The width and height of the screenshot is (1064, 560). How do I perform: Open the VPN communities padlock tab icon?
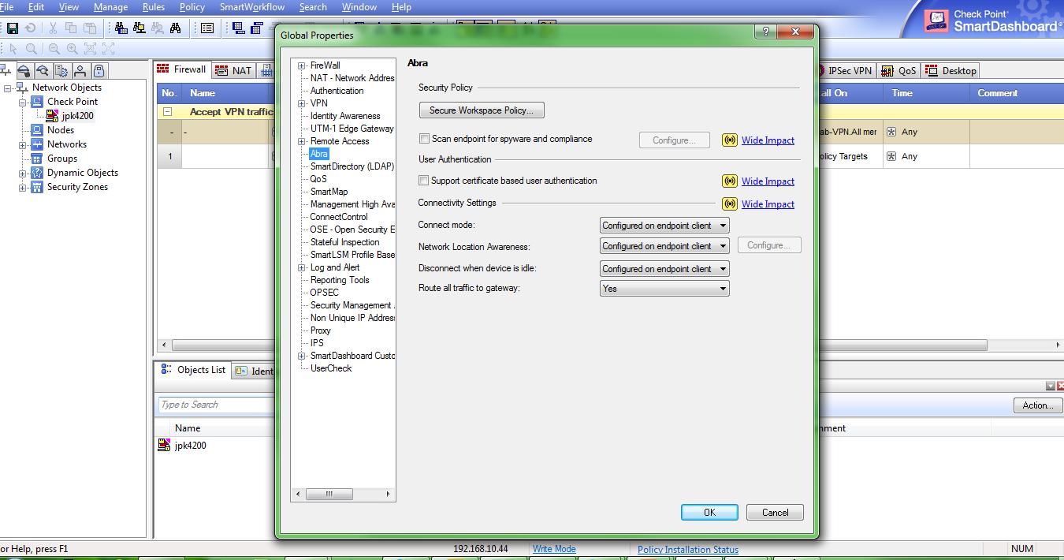[99, 71]
